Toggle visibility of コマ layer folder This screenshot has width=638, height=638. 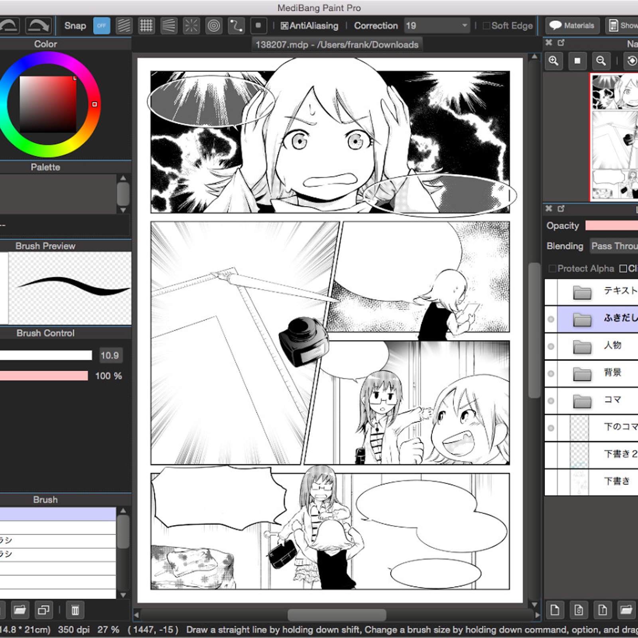pyautogui.click(x=551, y=401)
